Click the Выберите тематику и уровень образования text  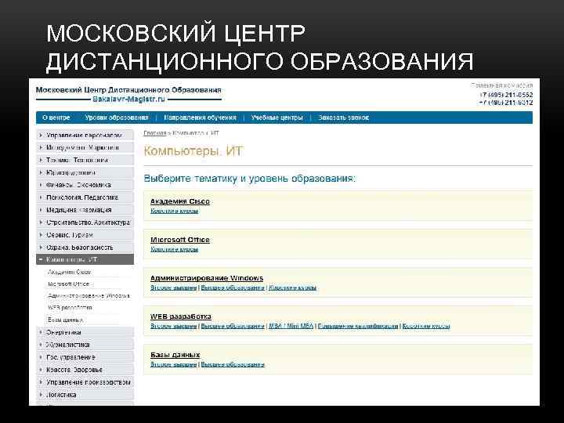point(250,179)
